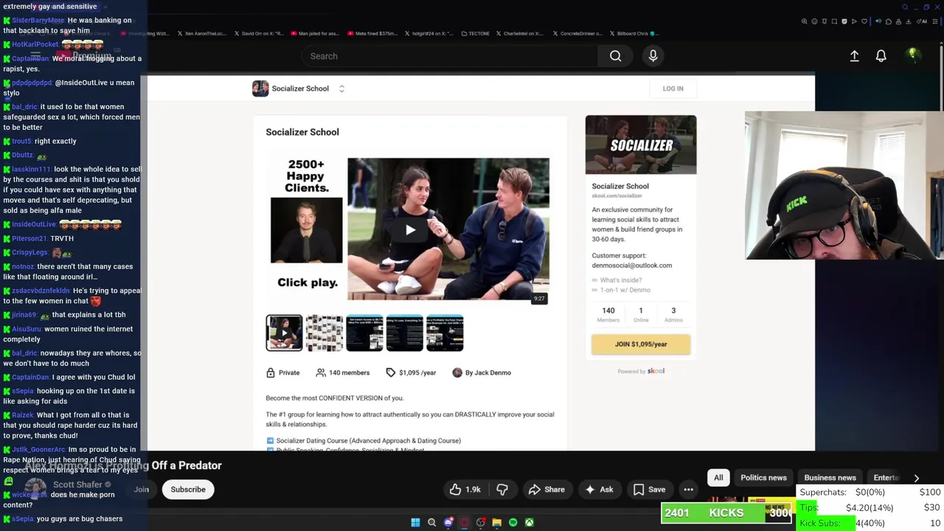Select the second testimonials thumbnail
Viewport: 944px width, 531px height.
(324, 333)
